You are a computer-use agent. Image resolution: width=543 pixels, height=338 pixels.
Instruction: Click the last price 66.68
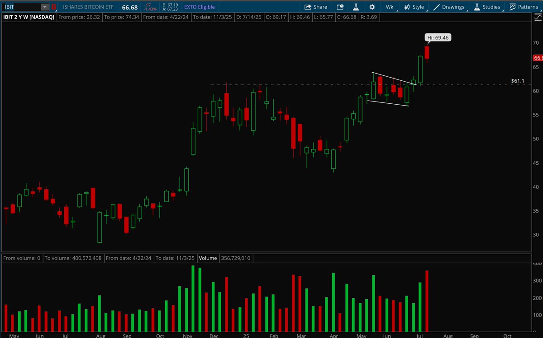[130, 7]
